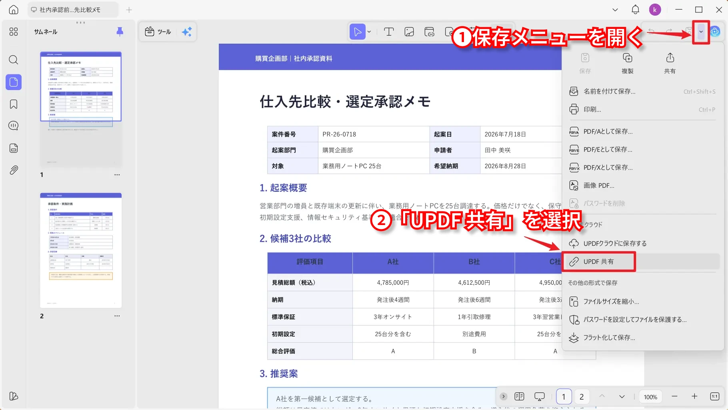Open page 2 thumbnail options dots

point(117,316)
